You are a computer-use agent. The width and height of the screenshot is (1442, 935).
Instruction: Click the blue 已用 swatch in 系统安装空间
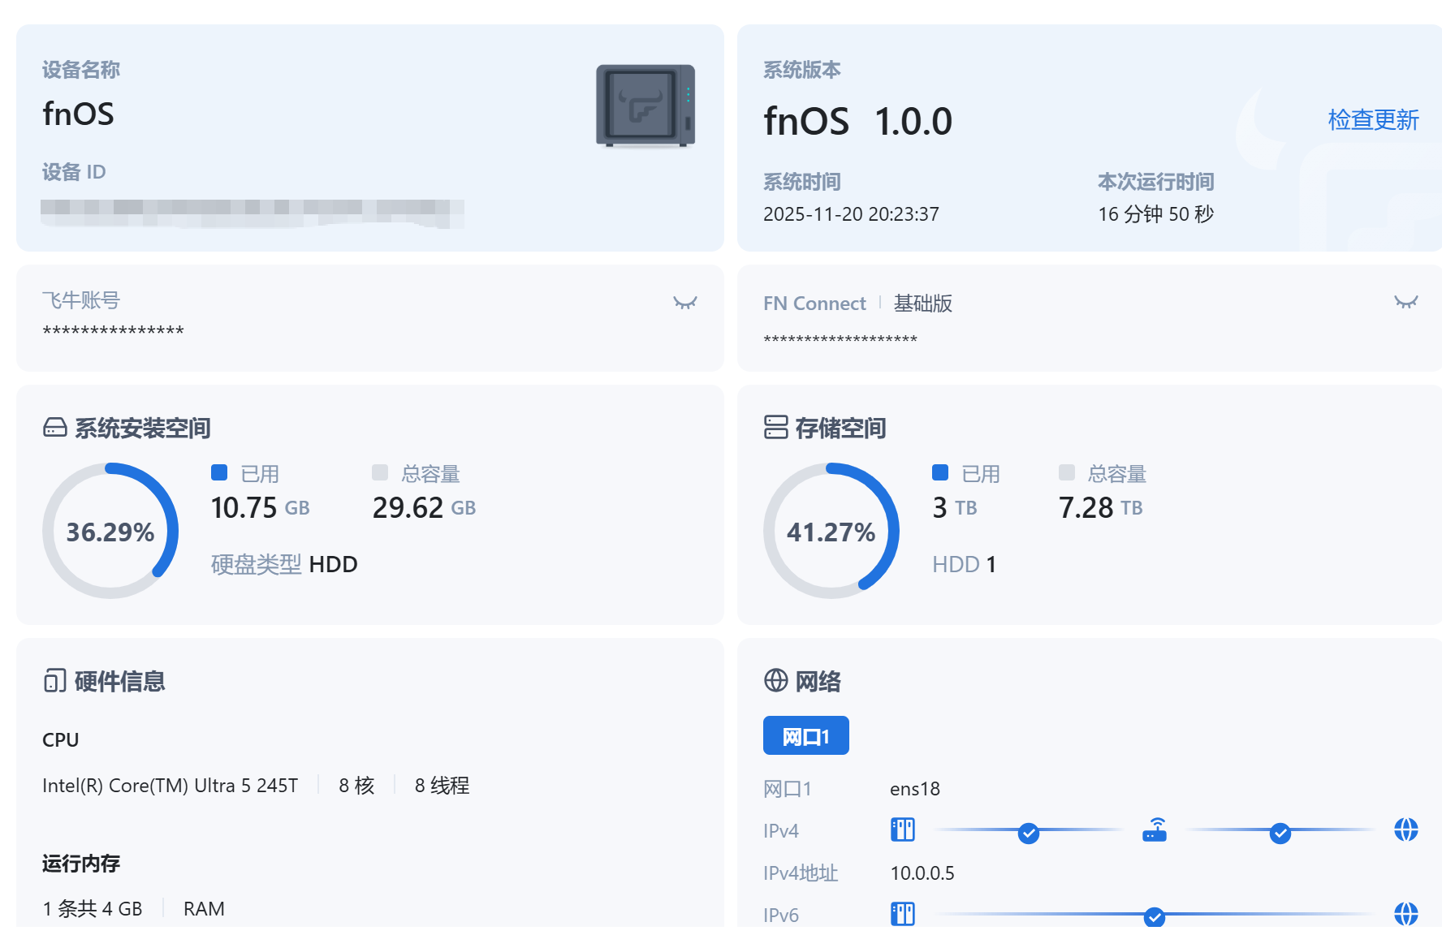[219, 472]
